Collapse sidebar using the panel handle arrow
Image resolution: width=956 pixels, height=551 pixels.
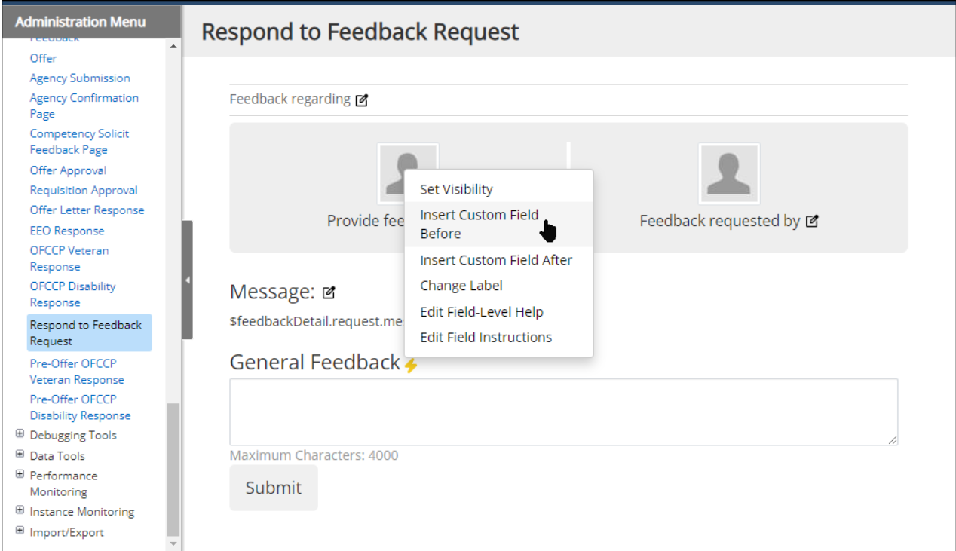tap(188, 280)
